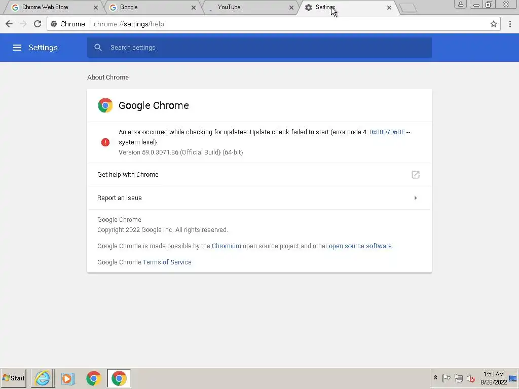Image resolution: width=519 pixels, height=389 pixels.
Task: Click the Copyright 2022 Google Inc. text
Action: [x=163, y=229]
